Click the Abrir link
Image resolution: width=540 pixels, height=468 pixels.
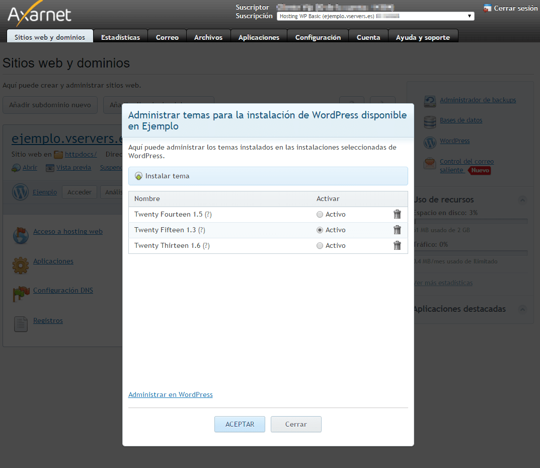pos(30,167)
